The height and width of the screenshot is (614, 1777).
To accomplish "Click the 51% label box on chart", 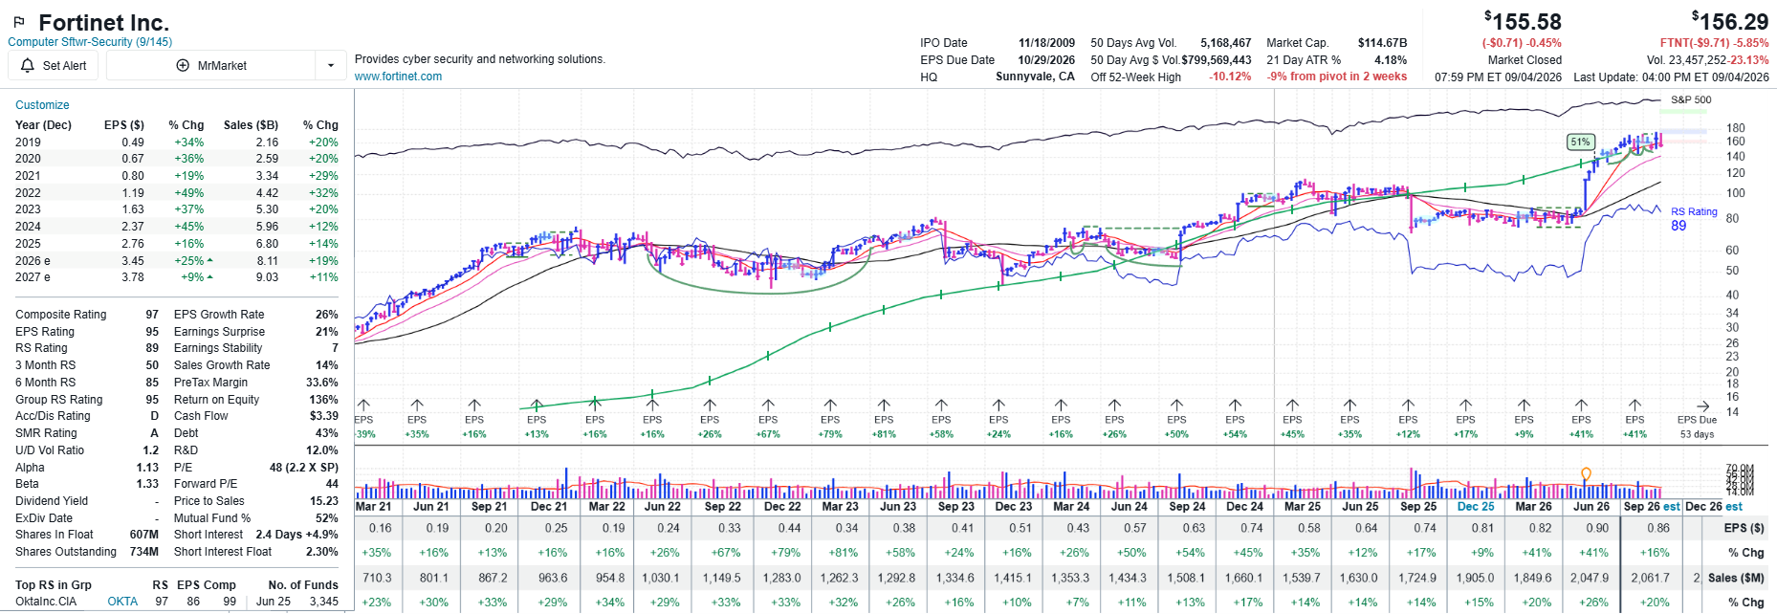I will pyautogui.click(x=1580, y=142).
